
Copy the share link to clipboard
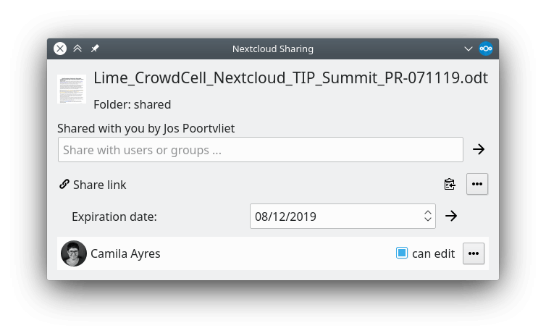(x=450, y=184)
